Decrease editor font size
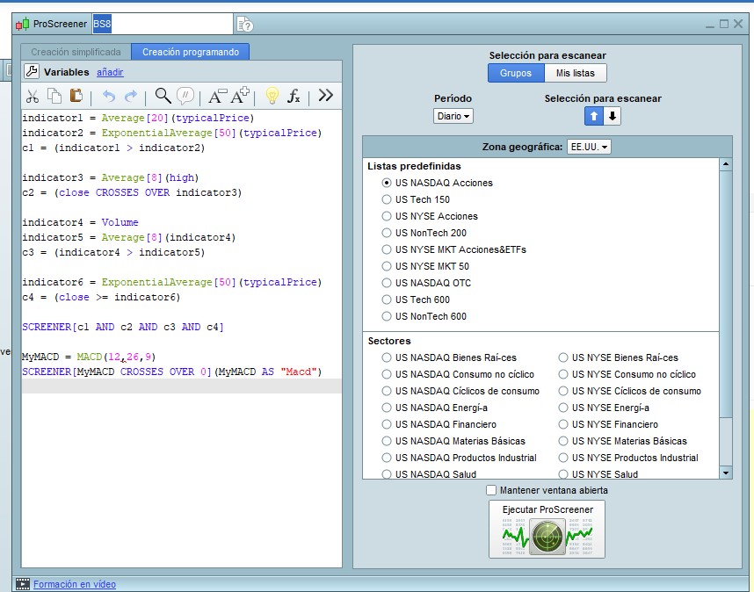This screenshot has height=592, width=754. 216,97
